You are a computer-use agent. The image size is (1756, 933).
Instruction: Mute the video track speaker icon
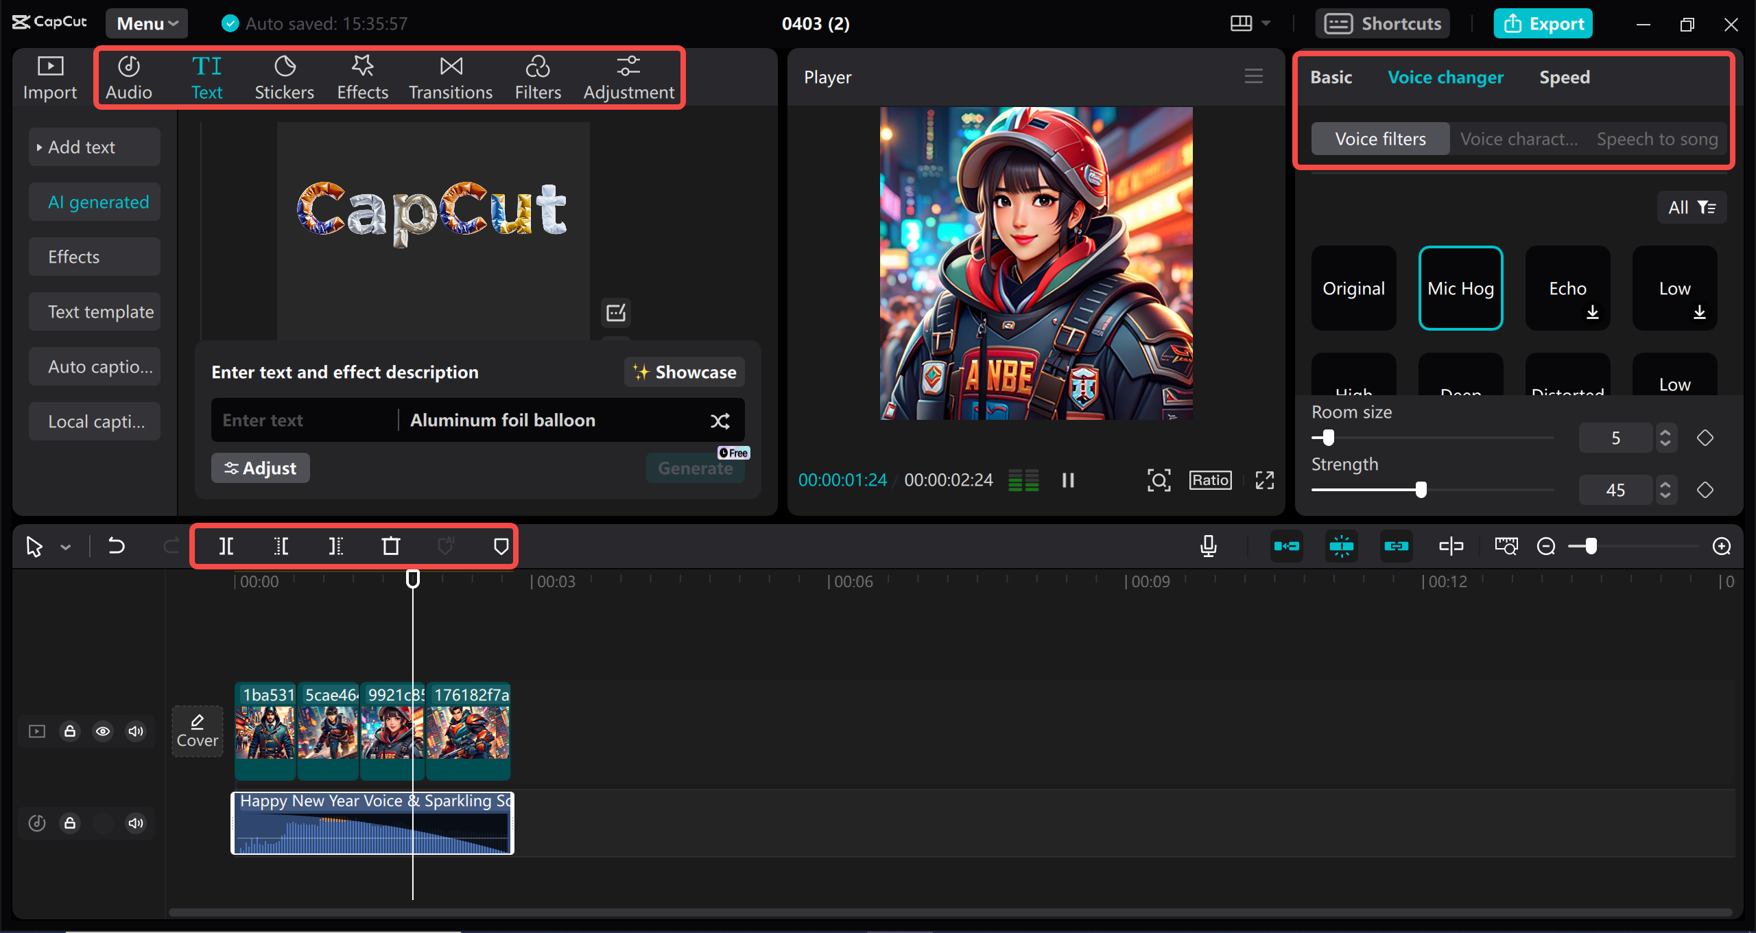pos(136,731)
